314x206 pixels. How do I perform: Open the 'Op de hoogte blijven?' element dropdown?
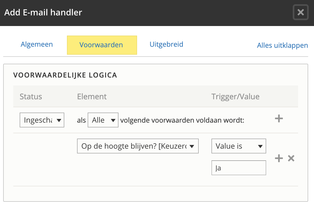pos(138,146)
